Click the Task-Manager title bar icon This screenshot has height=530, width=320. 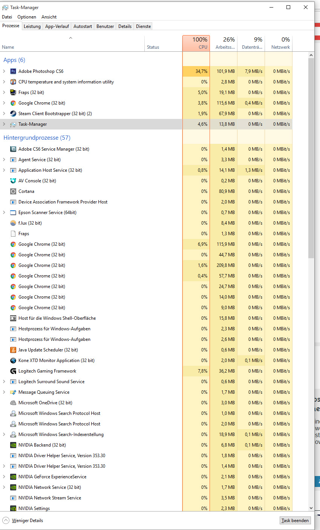5,8
